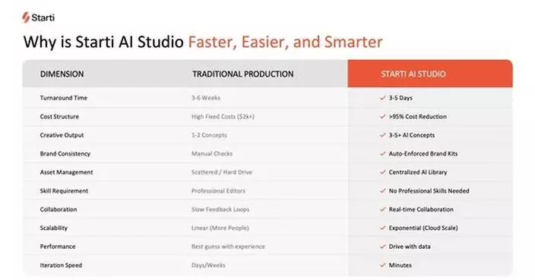
Task: Click the 'Linear (More People)' cell
Action: [220, 228]
